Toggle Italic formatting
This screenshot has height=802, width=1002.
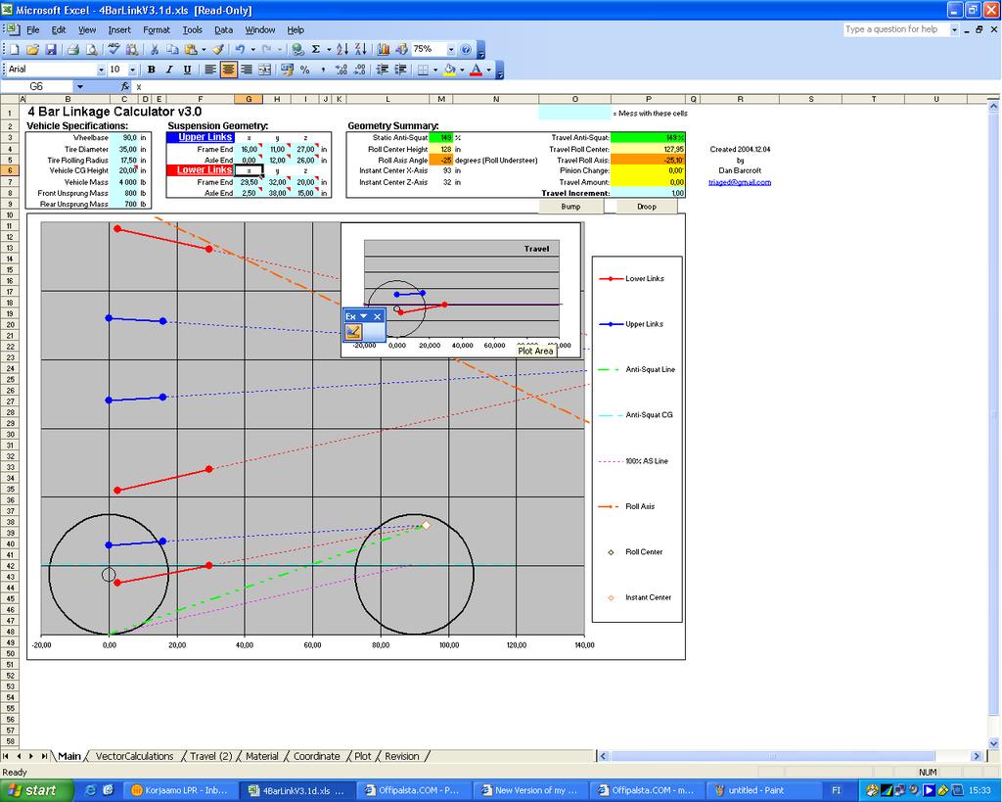[168, 70]
